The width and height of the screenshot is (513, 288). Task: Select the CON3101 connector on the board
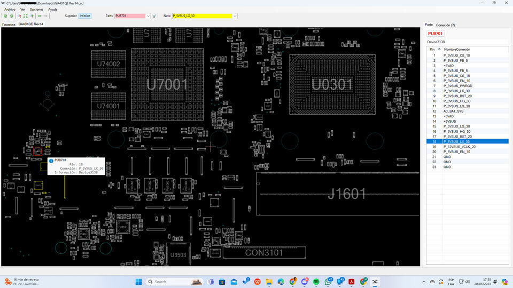[x=264, y=253]
